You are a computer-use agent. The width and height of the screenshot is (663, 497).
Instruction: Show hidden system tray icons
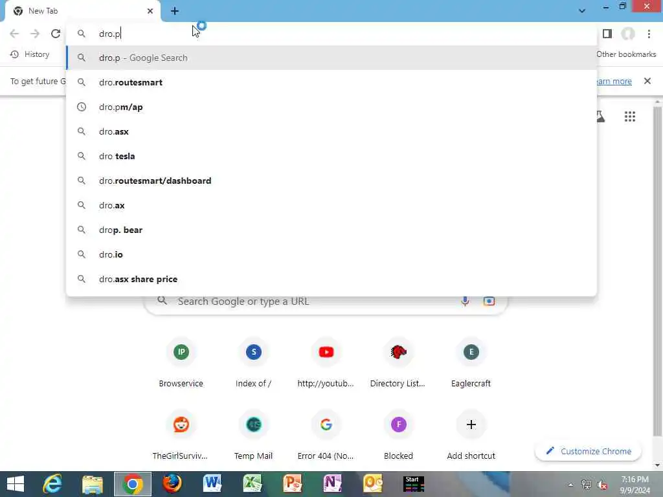point(570,485)
